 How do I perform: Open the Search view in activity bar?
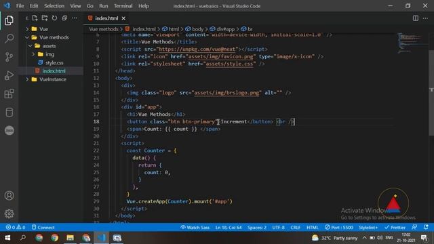[9, 39]
